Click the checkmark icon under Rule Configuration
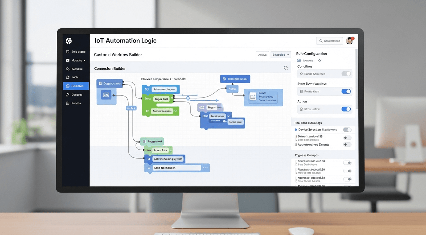This screenshot has width=426, height=235. (320, 60)
